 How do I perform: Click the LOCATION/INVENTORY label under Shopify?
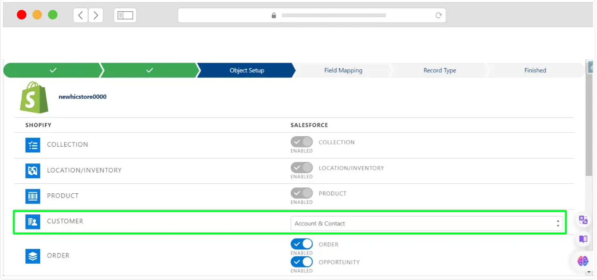coord(84,170)
